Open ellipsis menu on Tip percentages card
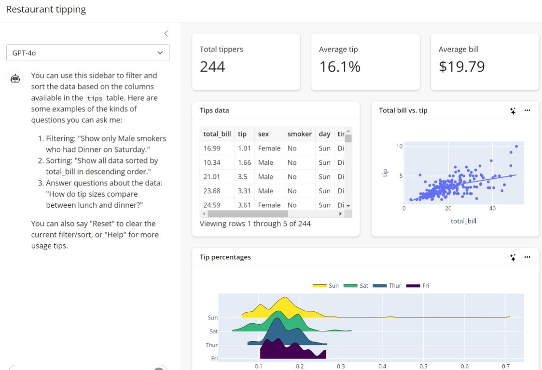The image size is (542, 370). [527, 257]
